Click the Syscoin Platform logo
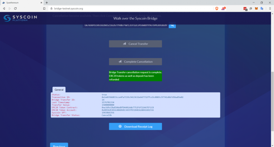The height and width of the screenshot is (147, 274). point(20,18)
